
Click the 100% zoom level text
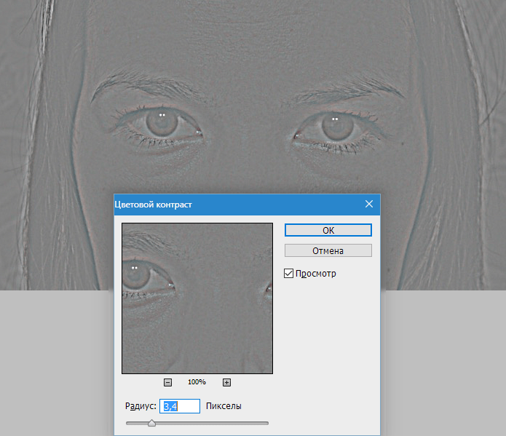coord(197,382)
